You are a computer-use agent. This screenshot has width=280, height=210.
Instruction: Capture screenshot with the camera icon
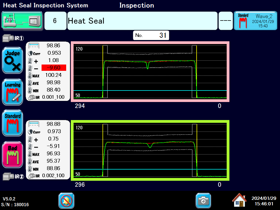pyautogui.click(x=203, y=201)
